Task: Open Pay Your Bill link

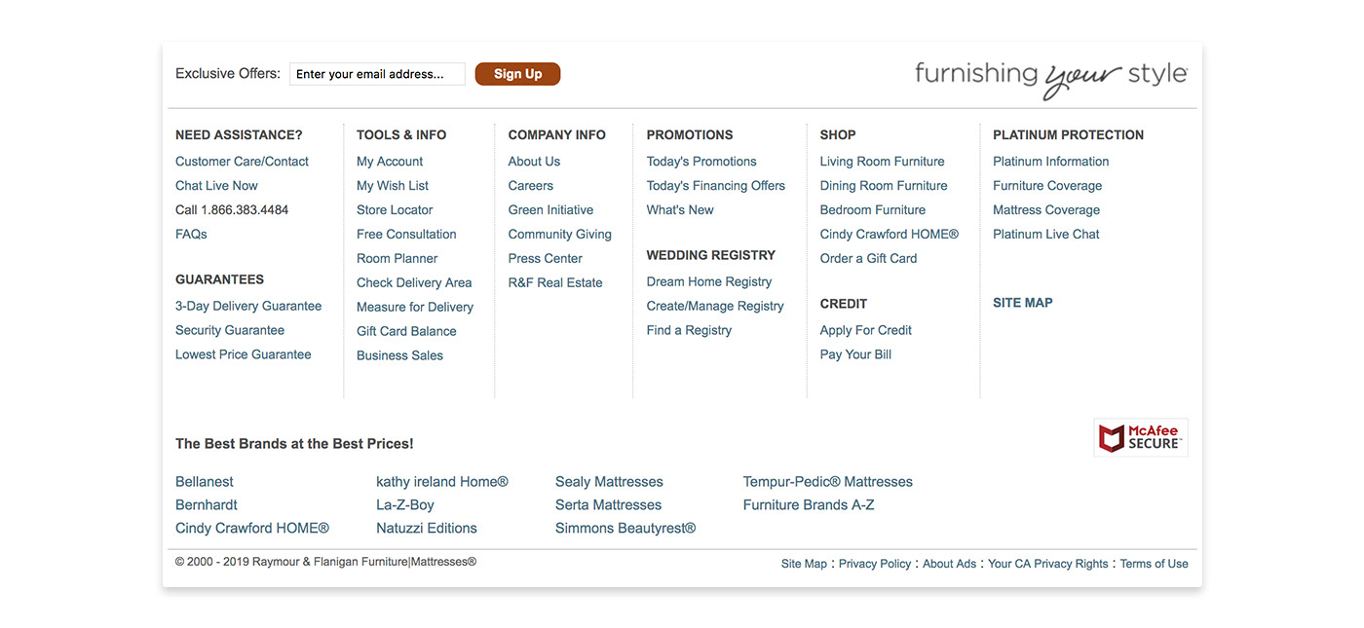Action: [855, 355]
